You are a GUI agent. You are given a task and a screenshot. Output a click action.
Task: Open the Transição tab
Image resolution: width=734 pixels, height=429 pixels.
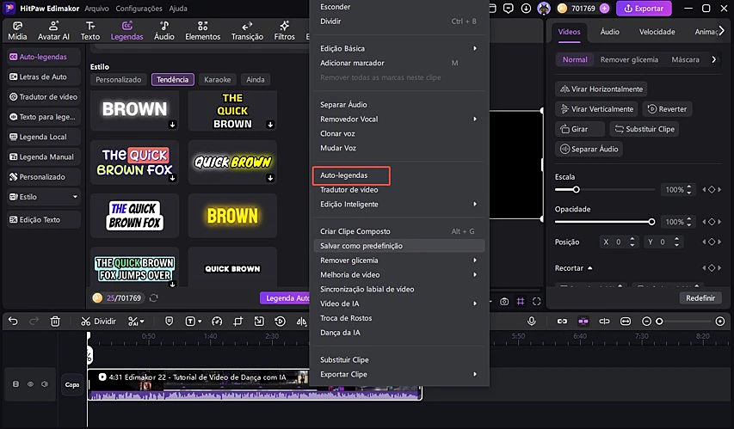click(247, 31)
